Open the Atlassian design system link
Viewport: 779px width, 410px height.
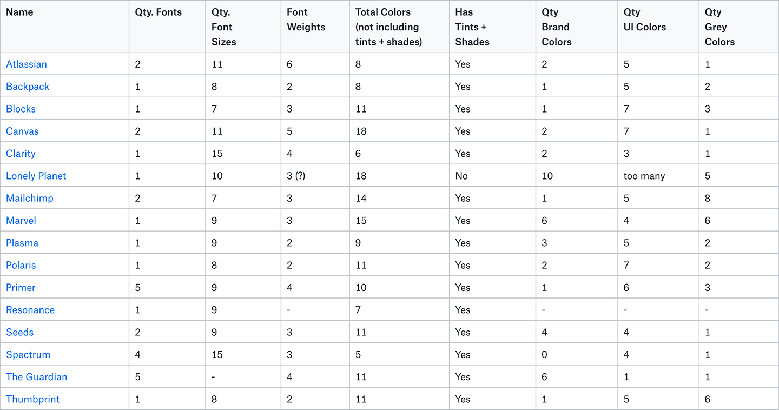pos(27,64)
